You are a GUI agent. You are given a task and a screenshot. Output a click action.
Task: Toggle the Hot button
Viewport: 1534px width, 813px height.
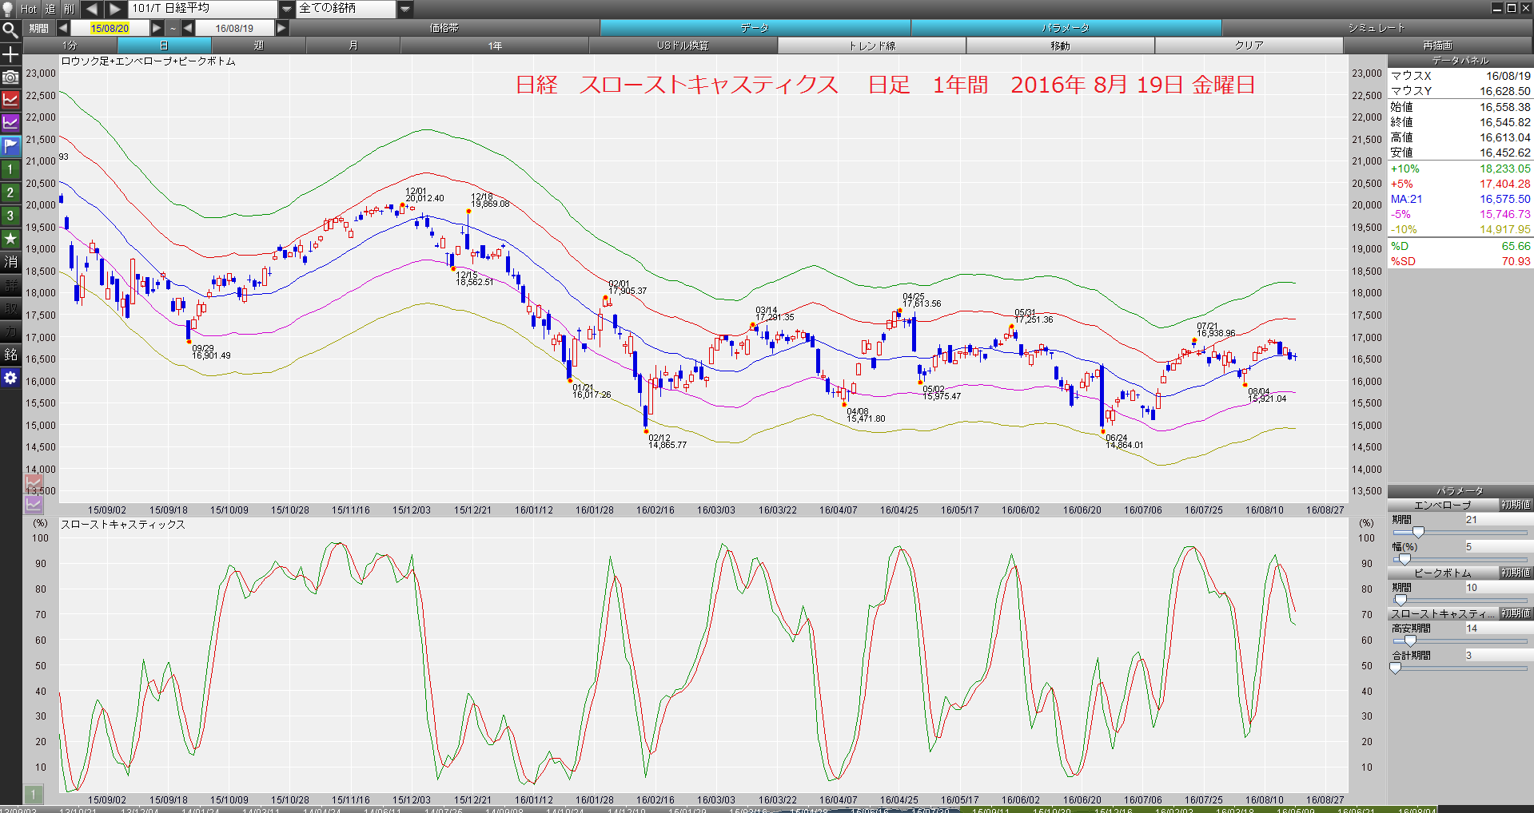pos(29,9)
